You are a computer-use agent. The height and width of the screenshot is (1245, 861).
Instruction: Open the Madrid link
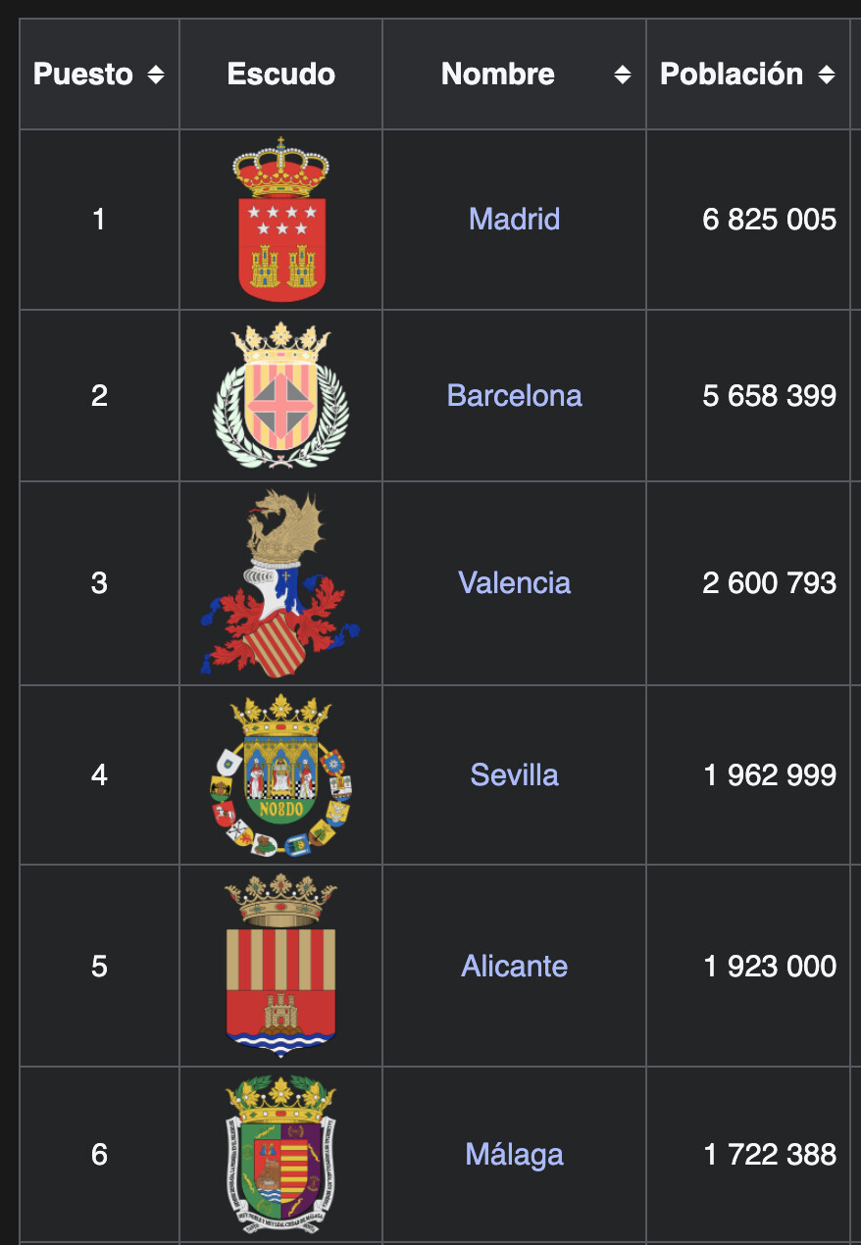point(514,219)
